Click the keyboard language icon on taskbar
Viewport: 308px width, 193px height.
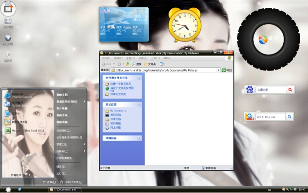point(270,189)
